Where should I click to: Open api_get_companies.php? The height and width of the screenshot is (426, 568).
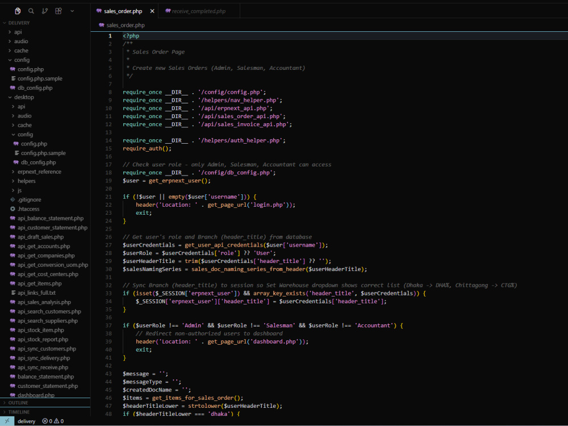pos(46,256)
